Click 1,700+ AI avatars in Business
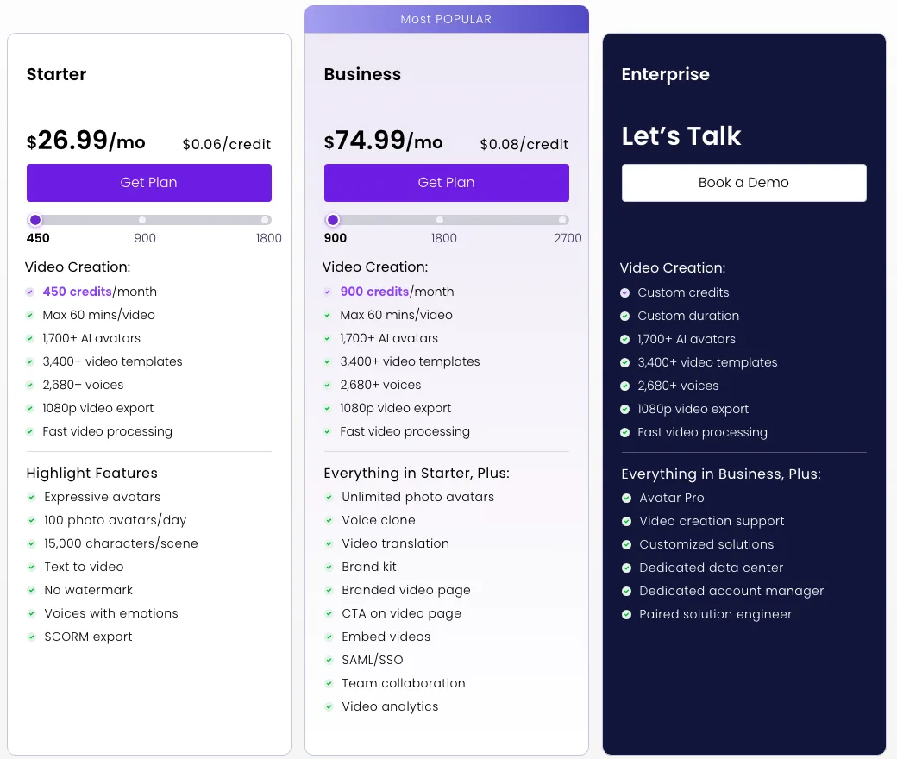Screen dimensions: 897x759 [389, 339]
